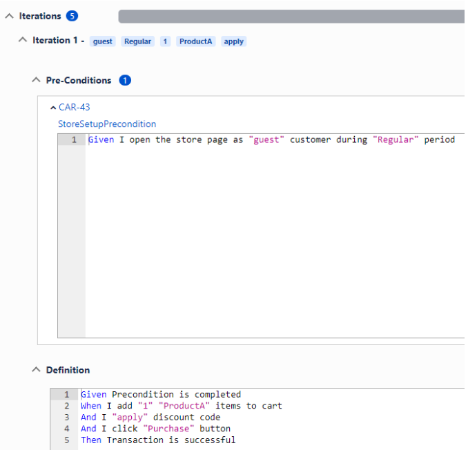
Task: Click the Pre-Conditions heading text
Action: pyautogui.click(x=79, y=80)
